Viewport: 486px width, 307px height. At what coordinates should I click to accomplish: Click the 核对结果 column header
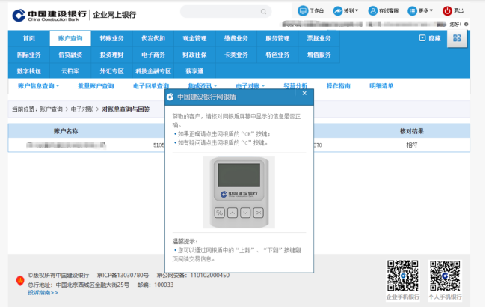coord(412,131)
